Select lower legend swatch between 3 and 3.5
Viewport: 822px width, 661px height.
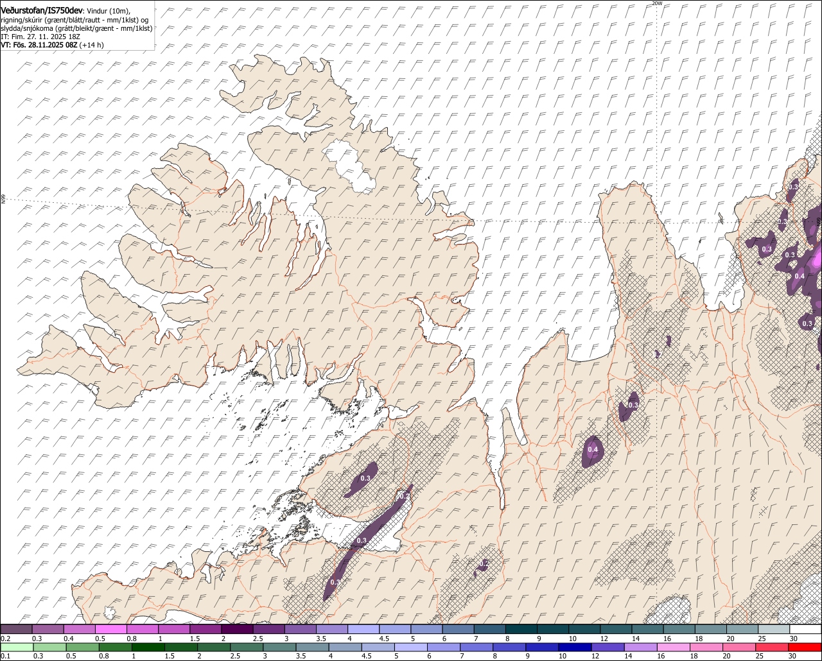pyautogui.click(x=280, y=647)
